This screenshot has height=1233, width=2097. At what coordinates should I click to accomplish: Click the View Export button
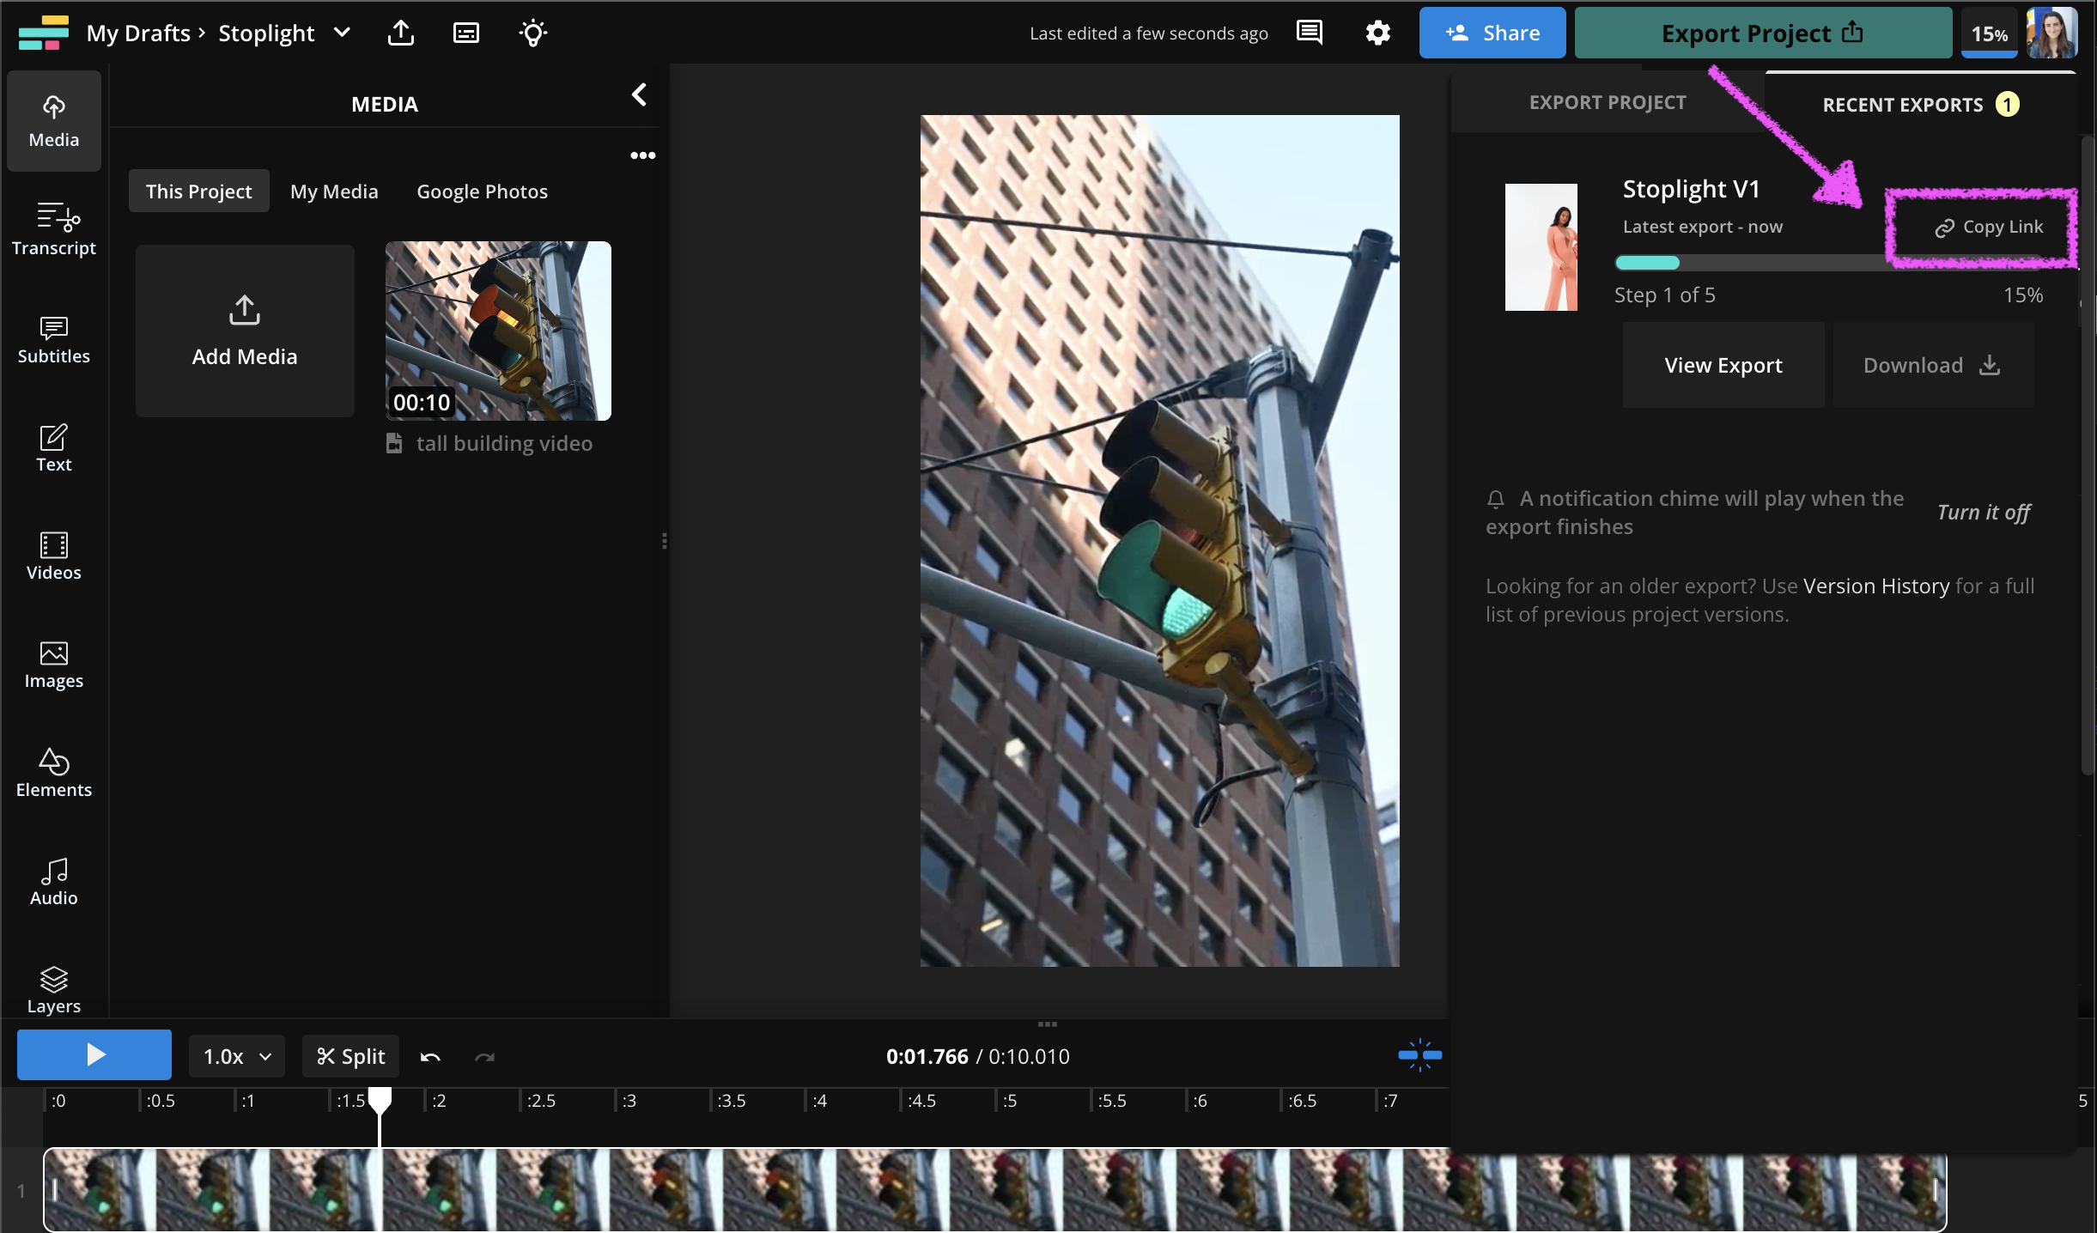coord(1723,366)
